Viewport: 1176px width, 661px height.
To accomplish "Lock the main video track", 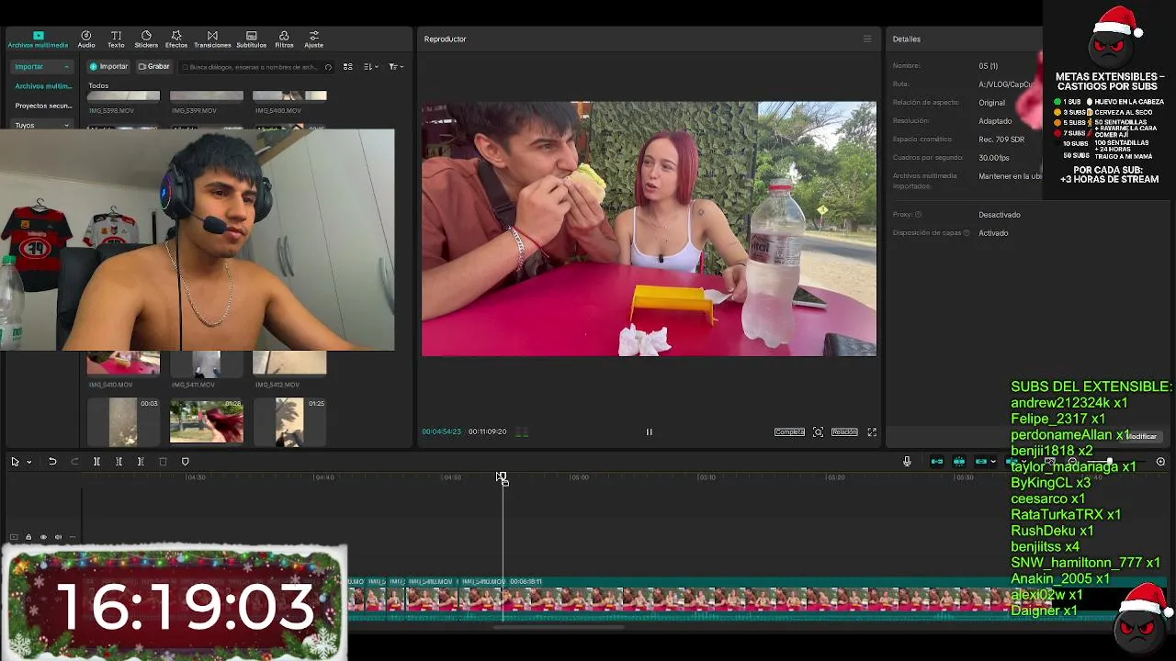I will tap(28, 537).
